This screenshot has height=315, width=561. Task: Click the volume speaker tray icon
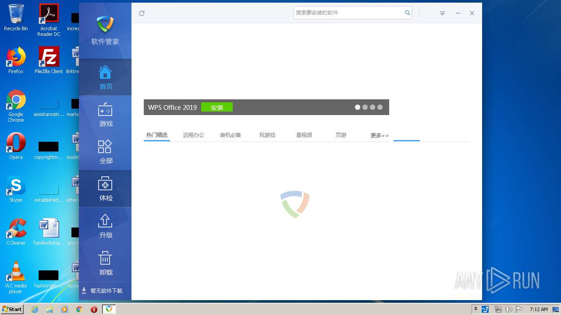coord(508,309)
